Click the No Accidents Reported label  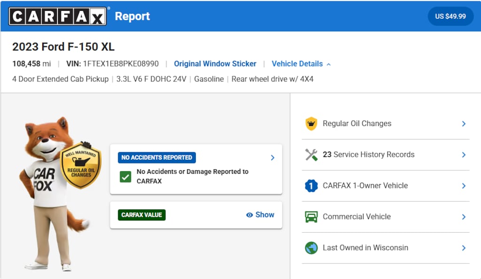(157, 157)
